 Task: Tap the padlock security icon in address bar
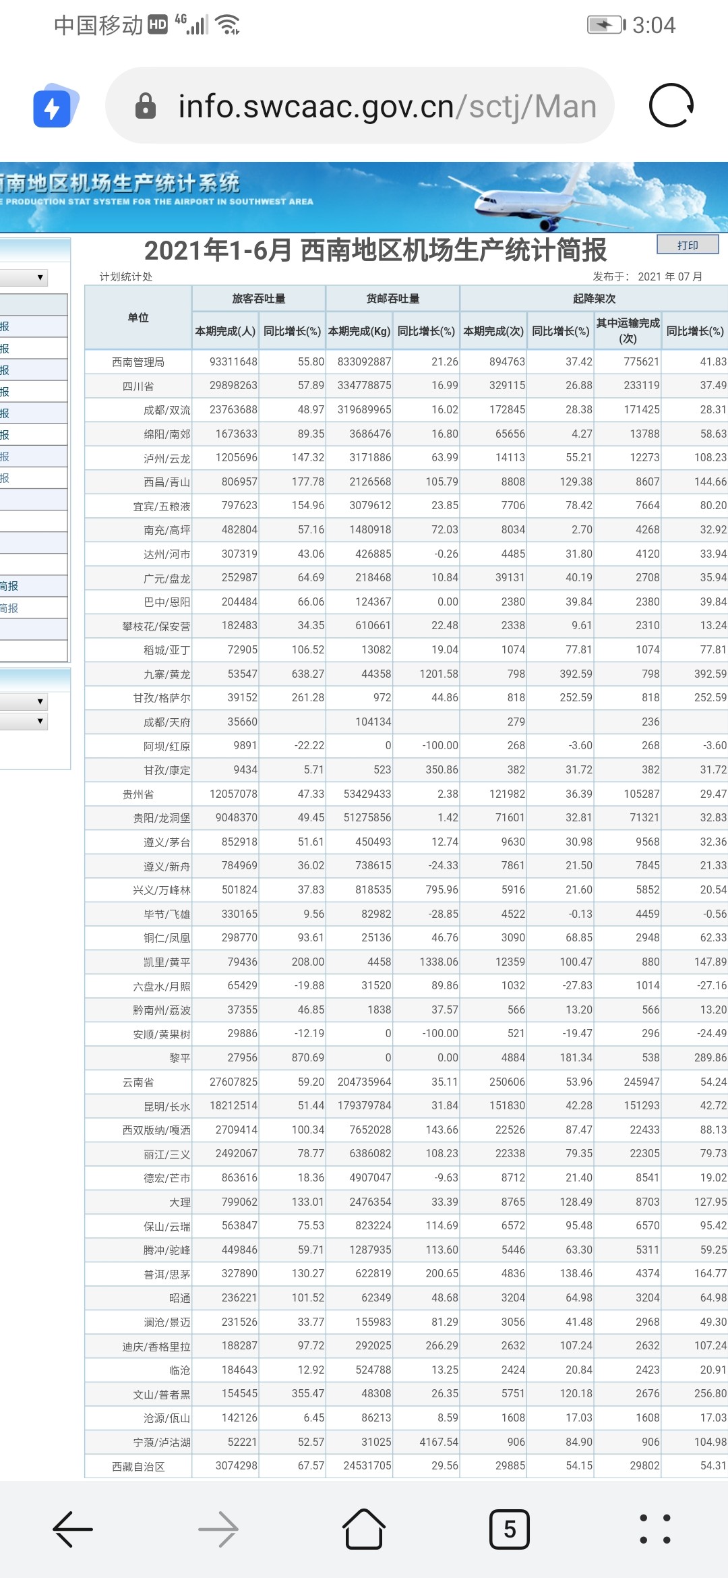146,106
